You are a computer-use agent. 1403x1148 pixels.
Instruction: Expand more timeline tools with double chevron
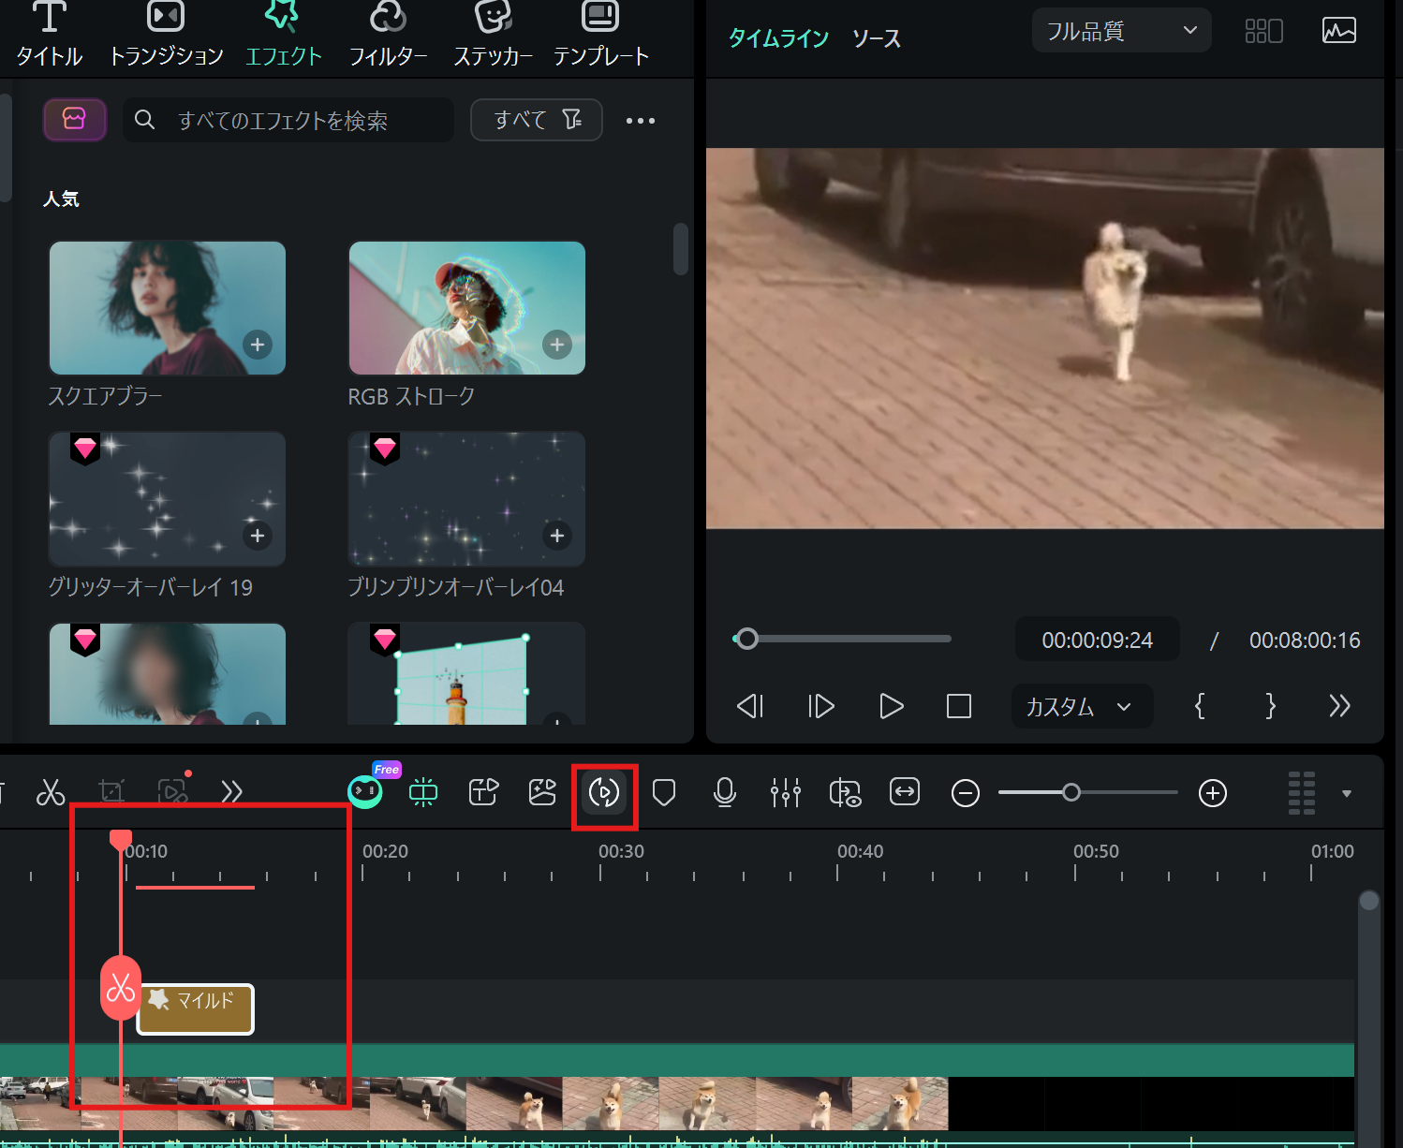[231, 792]
